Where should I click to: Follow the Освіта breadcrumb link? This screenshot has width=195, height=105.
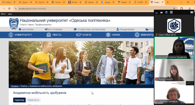(24, 86)
